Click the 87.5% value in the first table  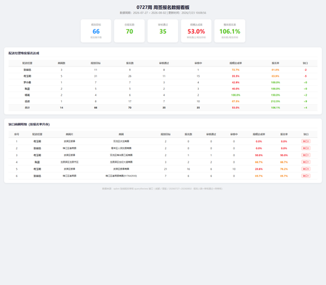(235, 102)
